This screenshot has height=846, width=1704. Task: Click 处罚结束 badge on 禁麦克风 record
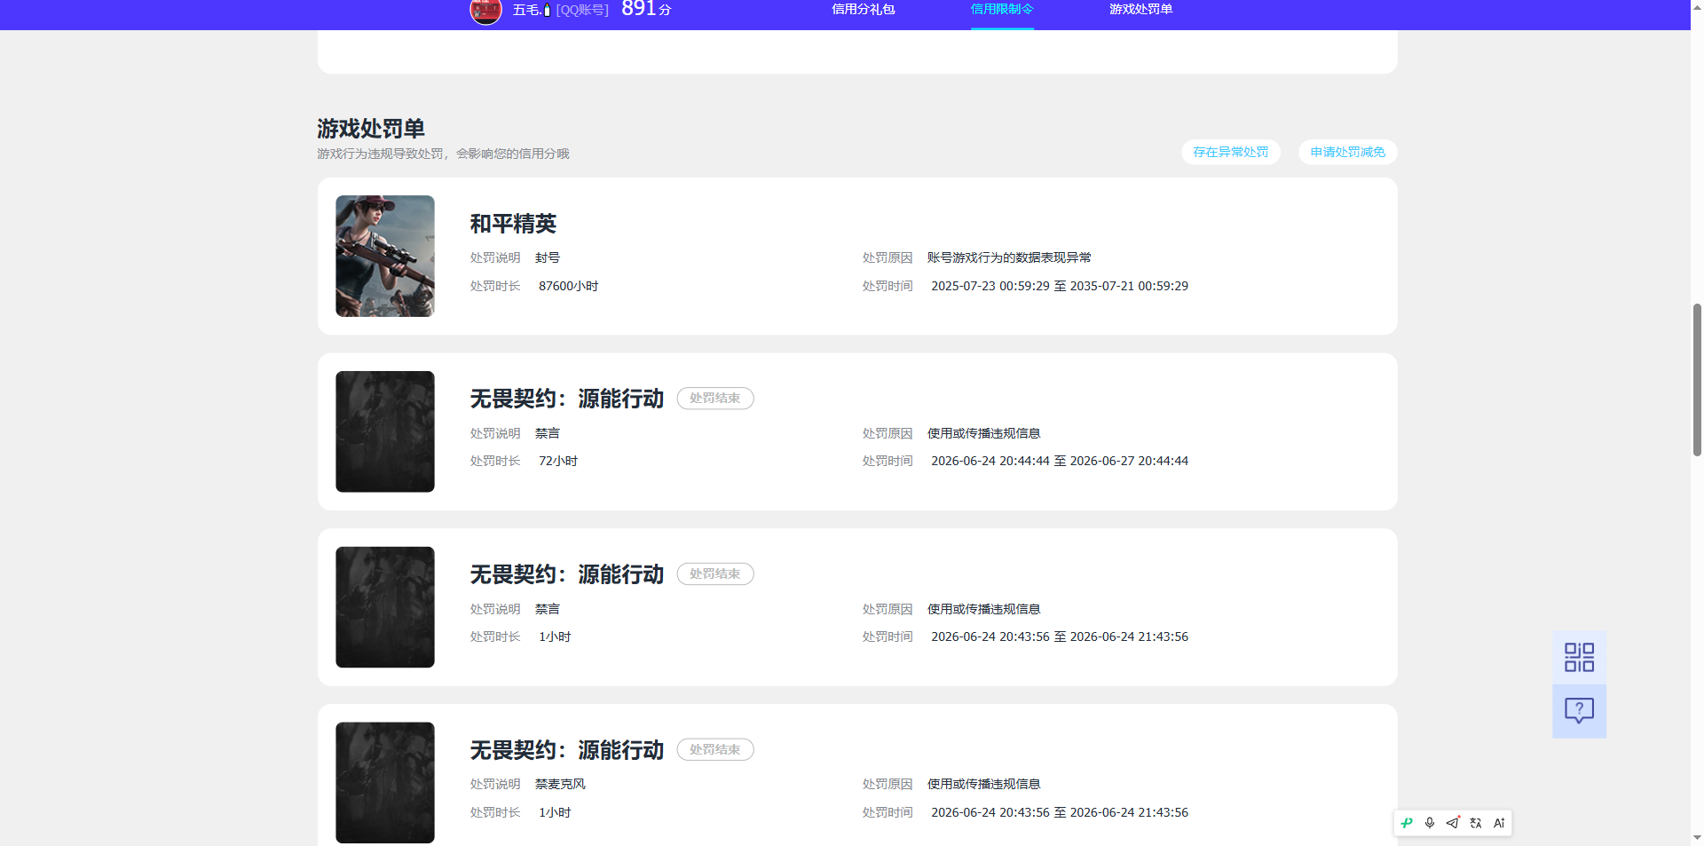[715, 750]
